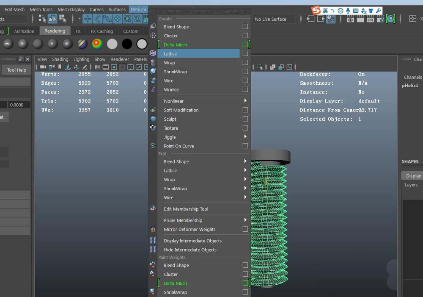The height and width of the screenshot is (297, 423).
Task: Open the Mesh Display menu
Action: coord(71,9)
